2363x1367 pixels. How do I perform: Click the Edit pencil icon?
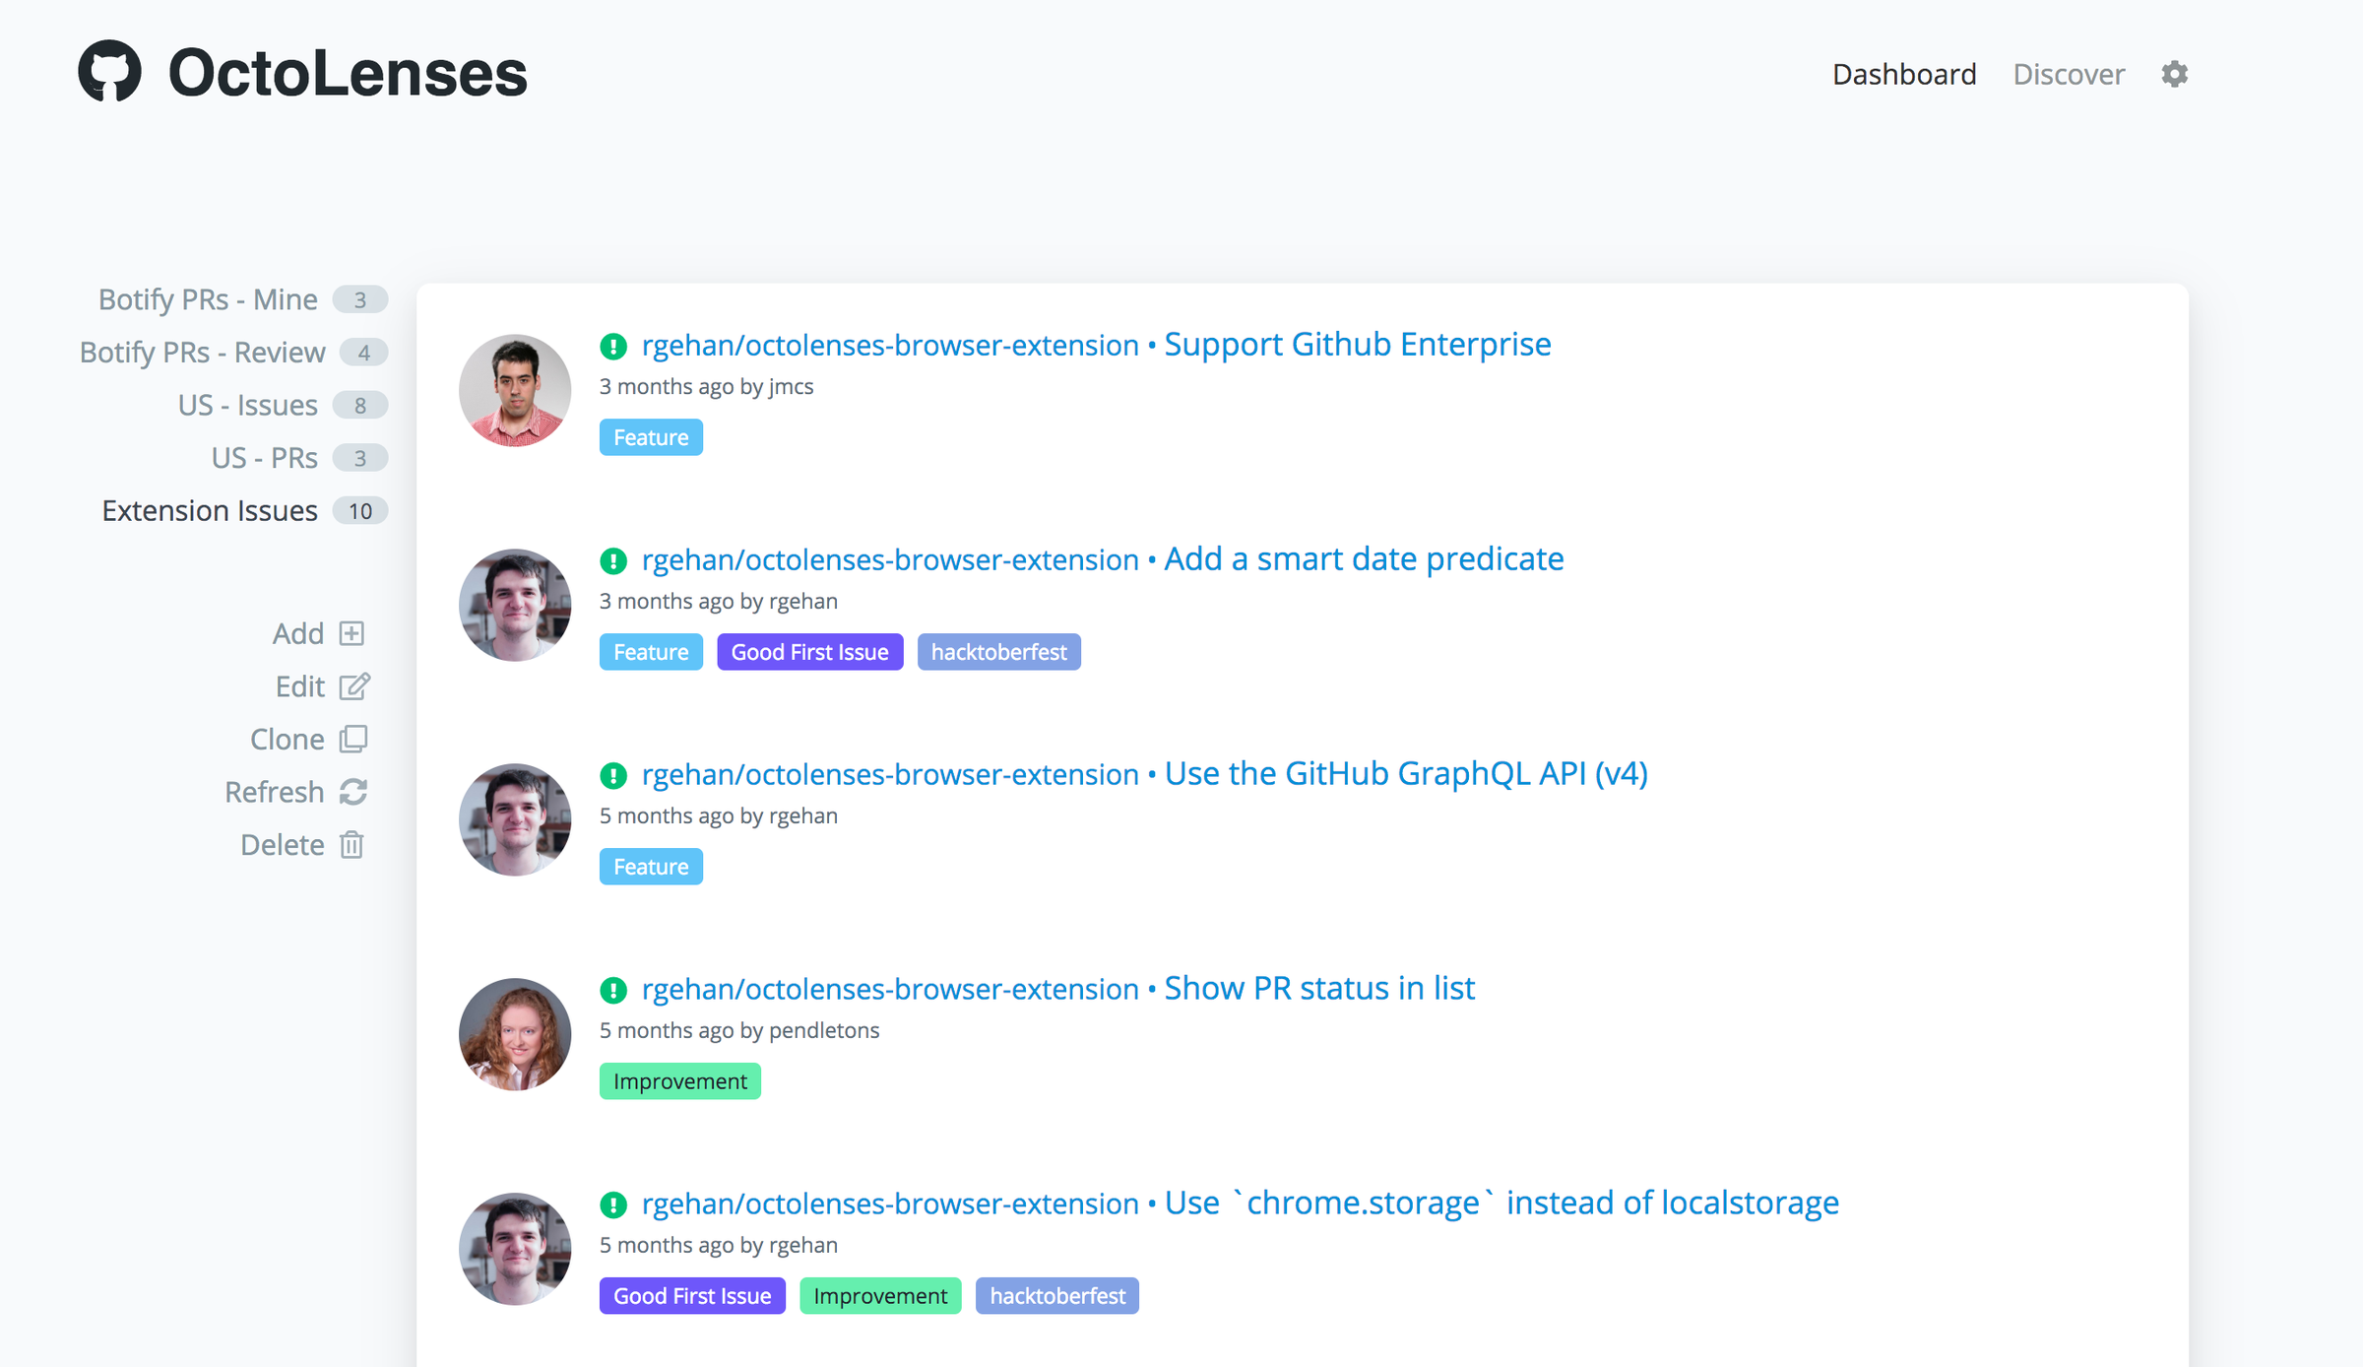coord(354,686)
